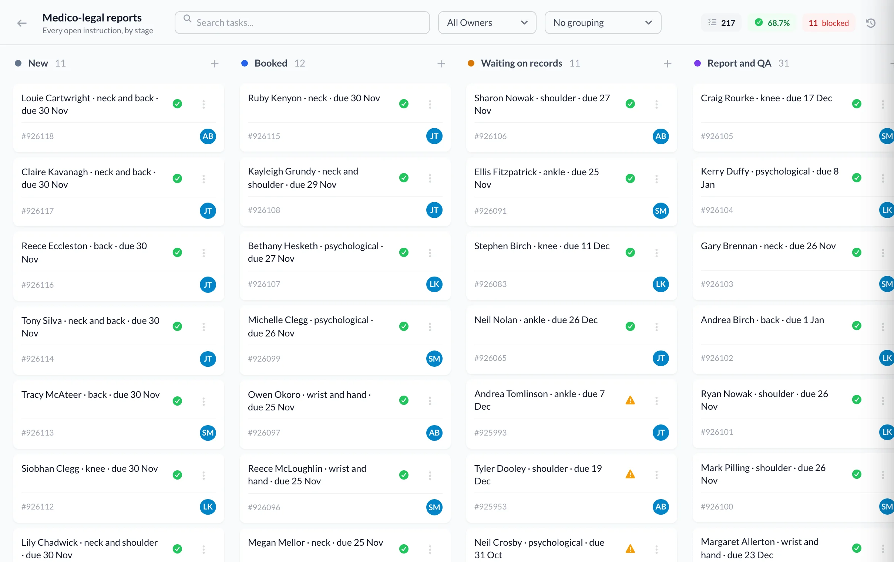Click the warning icon on Tyler Dooley card
Viewport: 894px width, 562px height.
point(630,474)
